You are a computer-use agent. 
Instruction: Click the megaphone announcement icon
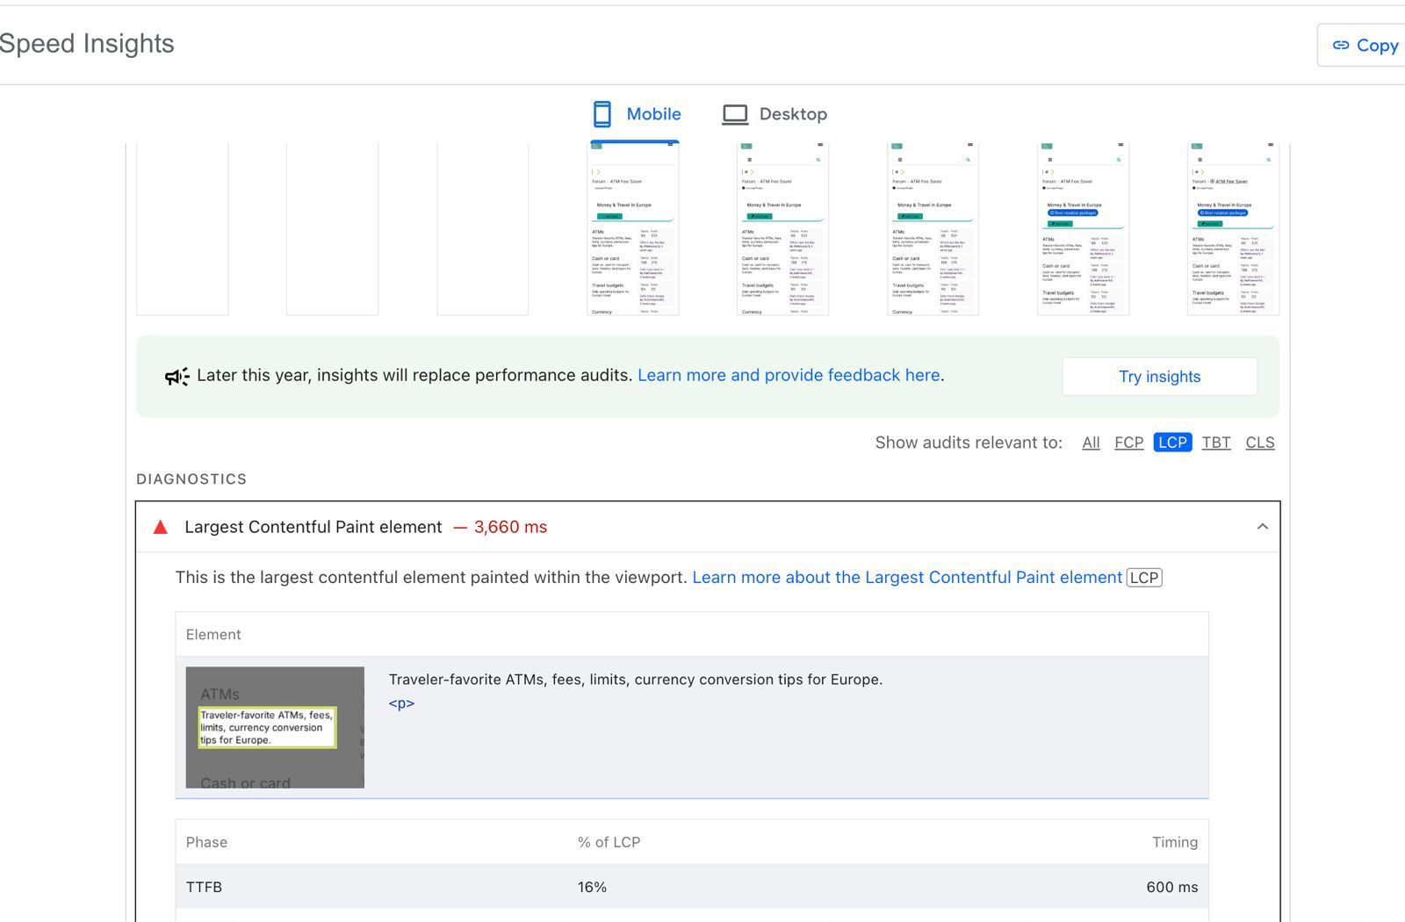click(x=177, y=377)
